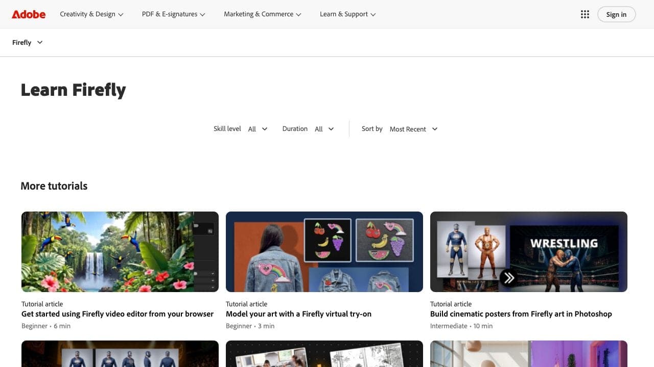
Task: Open the partially visible sketchbook photos thumbnail
Action: 324,354
